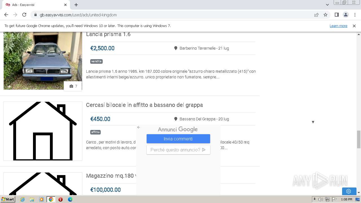Image resolution: width=361 pixels, height=203 pixels.
Task: Open volume speaker tray icon
Action: pyautogui.click(x=321, y=199)
